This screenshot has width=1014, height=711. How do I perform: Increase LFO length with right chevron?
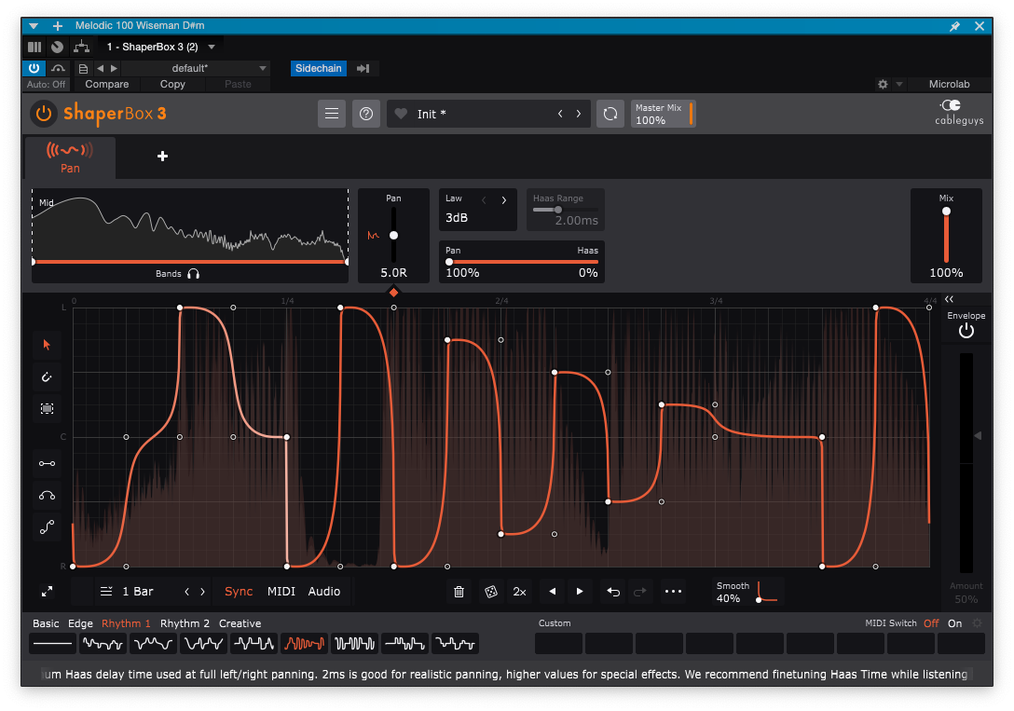coord(202,592)
